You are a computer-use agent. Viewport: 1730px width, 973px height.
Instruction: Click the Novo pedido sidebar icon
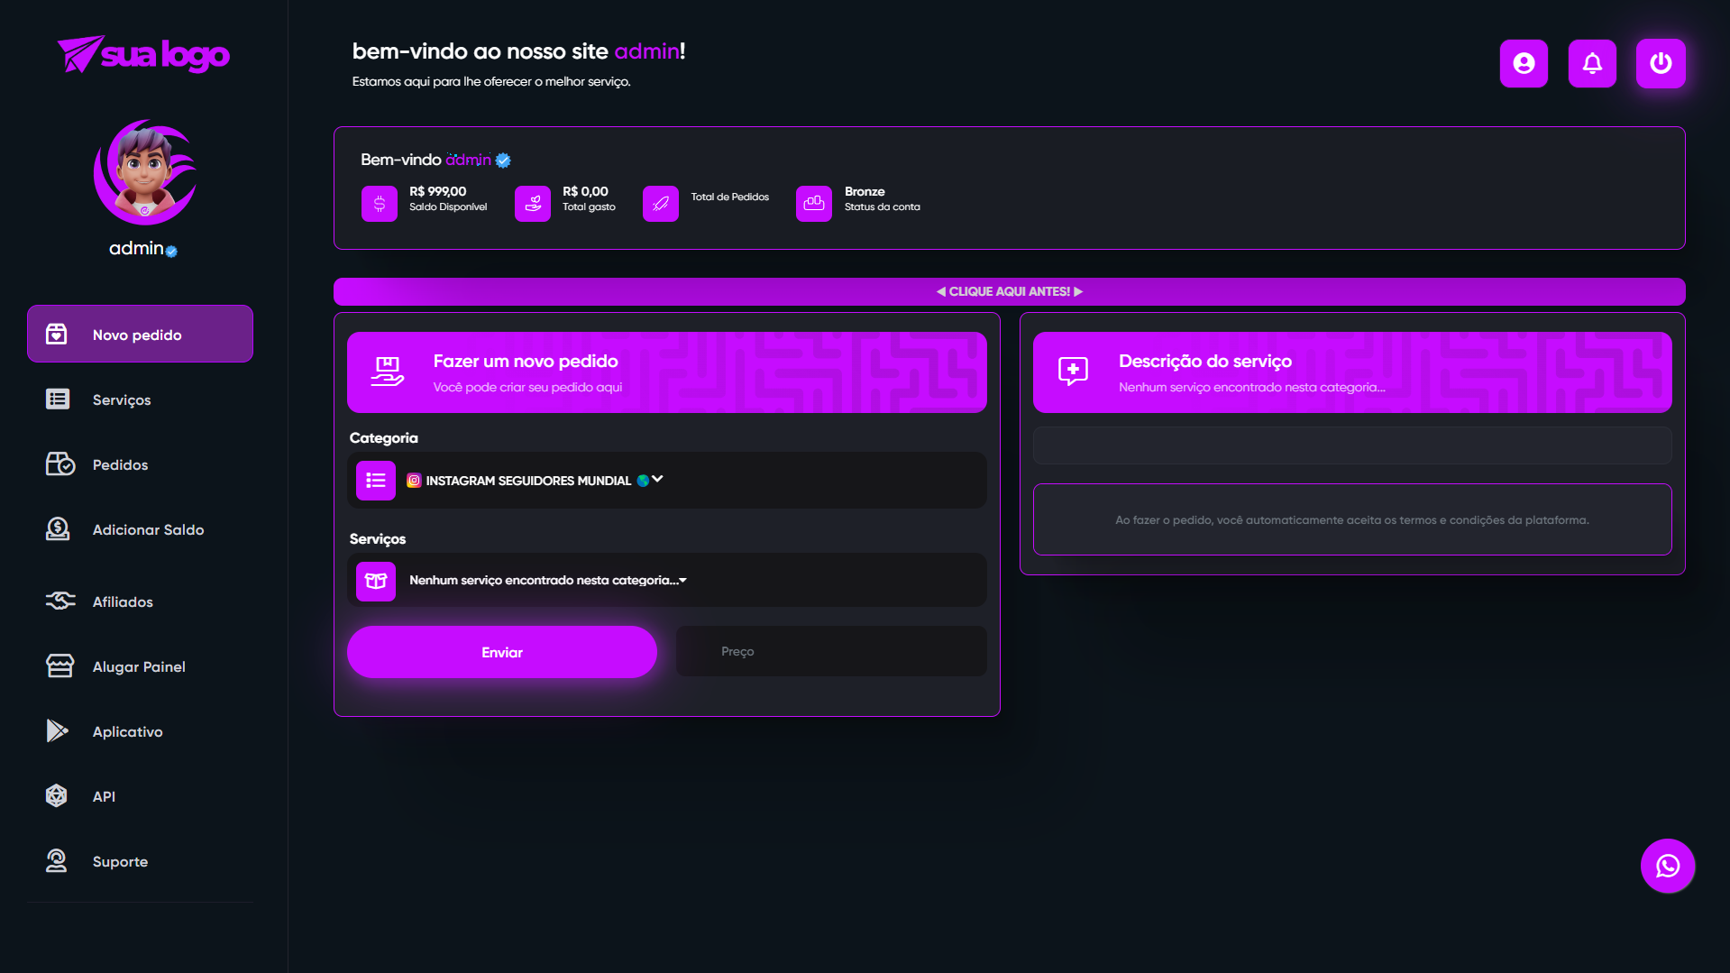point(58,333)
